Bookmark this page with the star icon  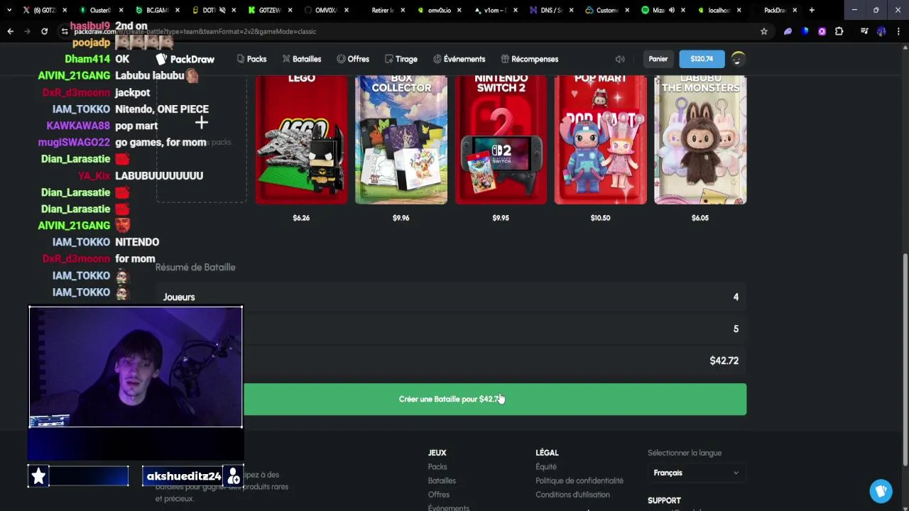tap(764, 31)
